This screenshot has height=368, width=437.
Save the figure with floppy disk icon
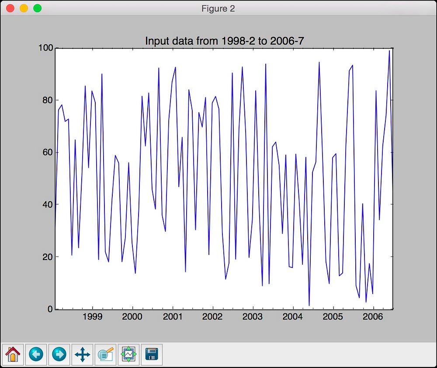tap(152, 354)
